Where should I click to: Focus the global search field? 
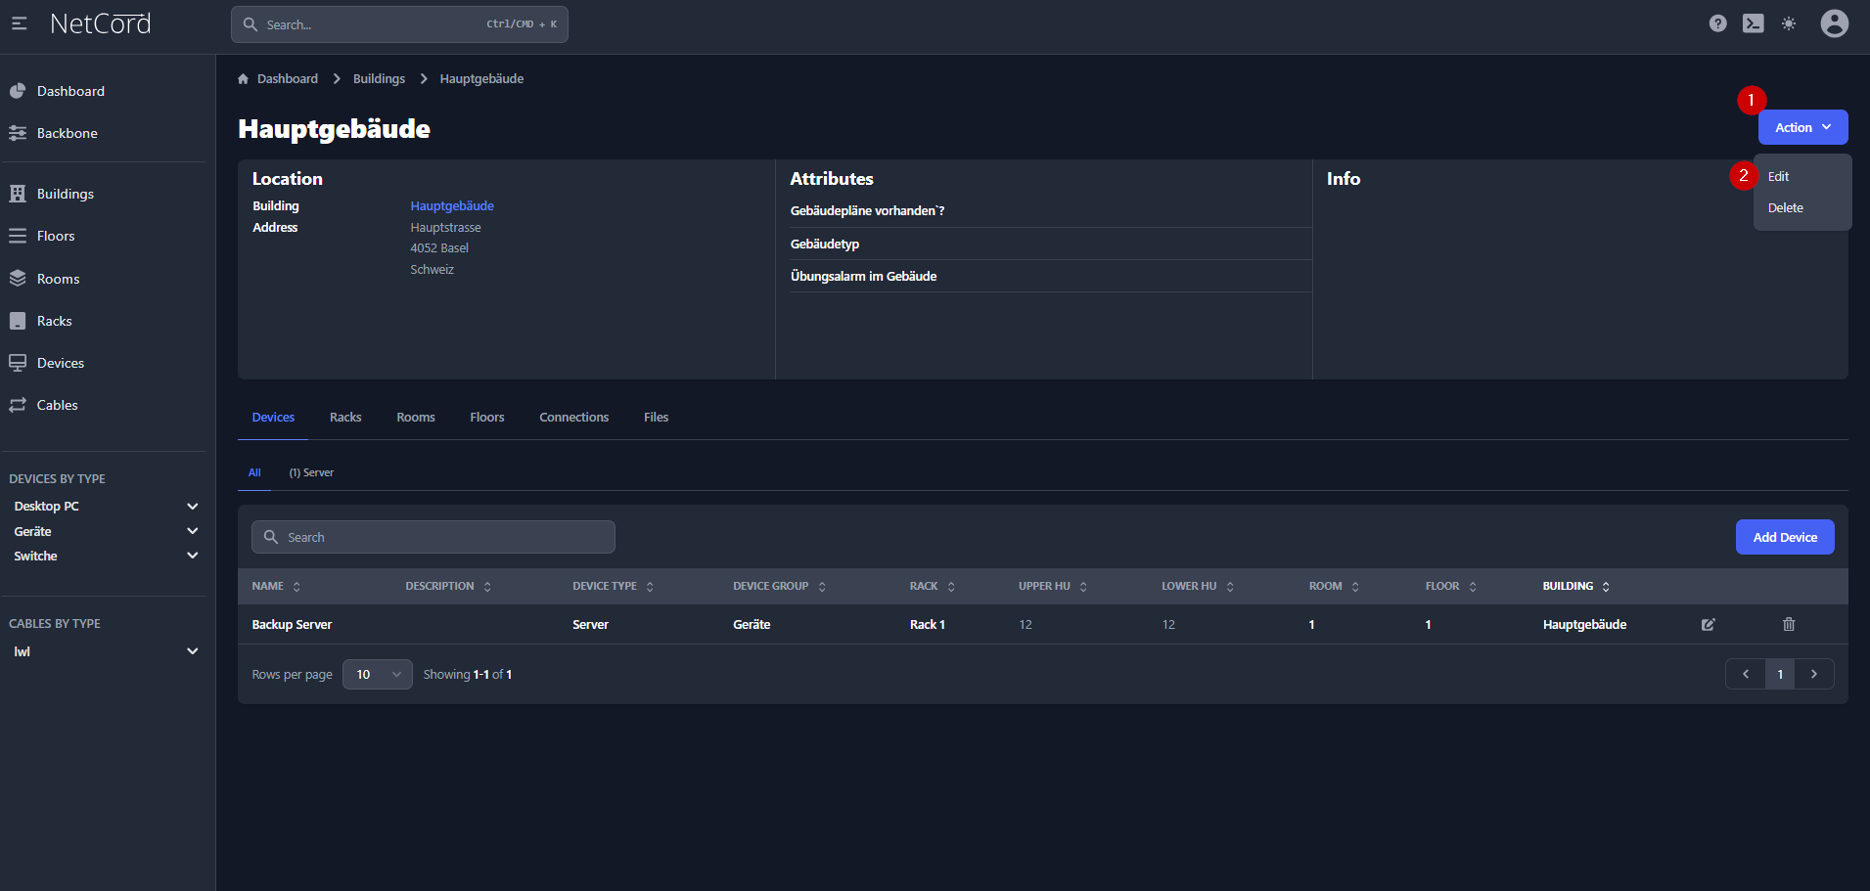[399, 24]
